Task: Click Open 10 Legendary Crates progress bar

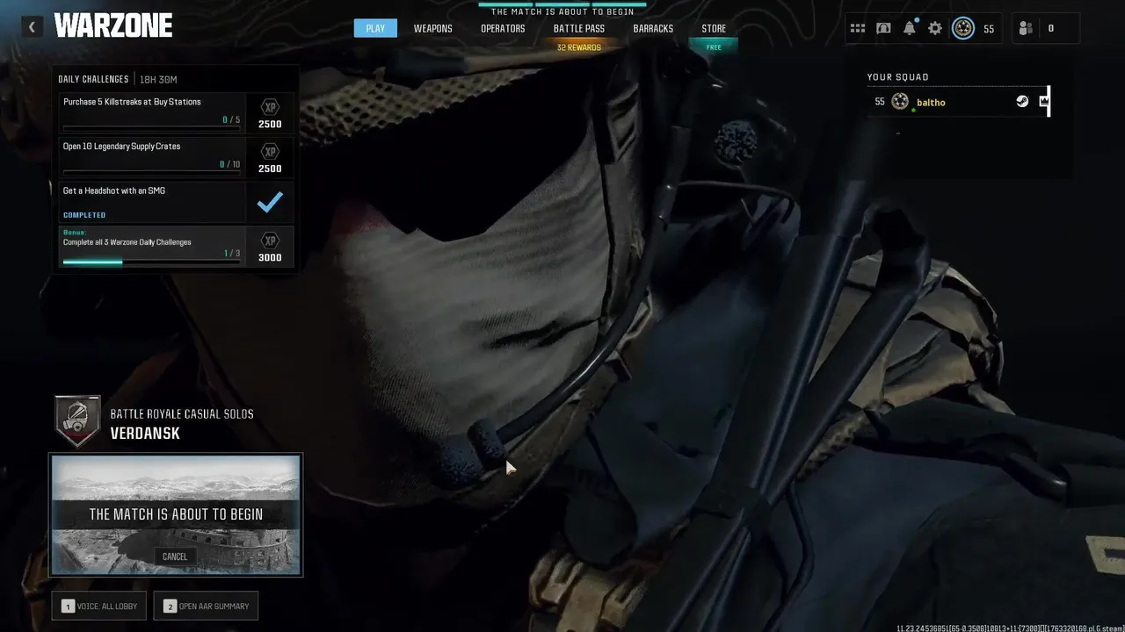Action: pos(151,173)
